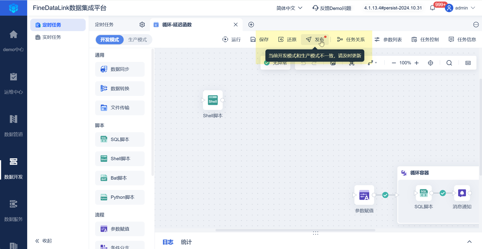Click the bottom sidebar icon below 数据服务
This screenshot has width=482, height=249.
(13, 245)
